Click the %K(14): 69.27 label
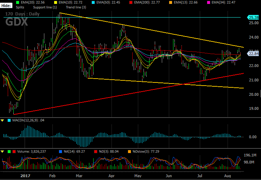 click(x=74, y=152)
